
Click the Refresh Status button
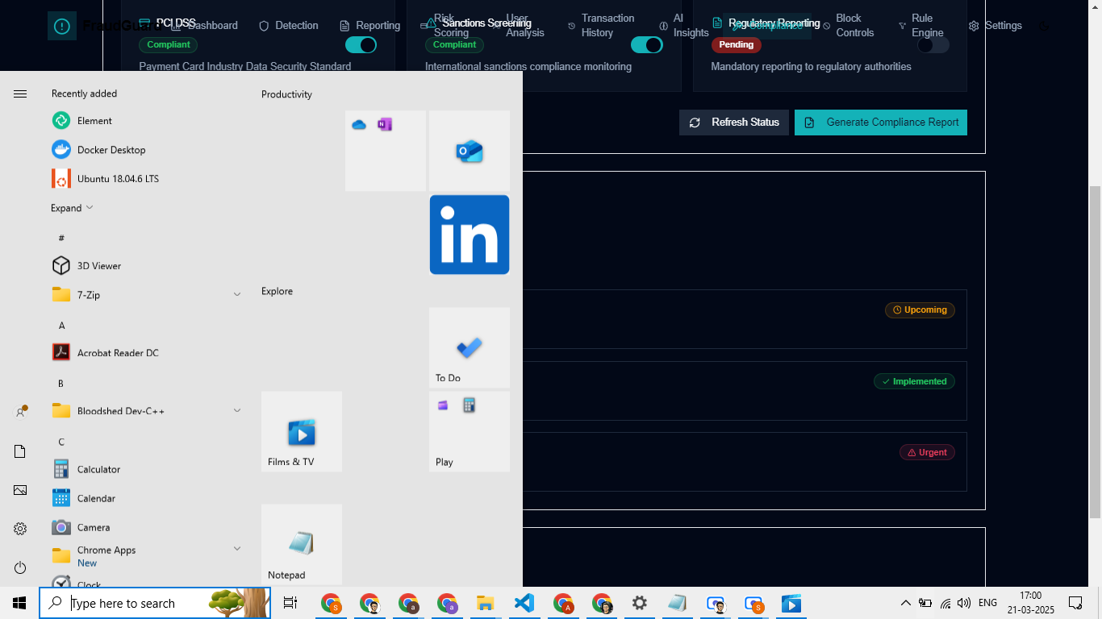click(734, 123)
